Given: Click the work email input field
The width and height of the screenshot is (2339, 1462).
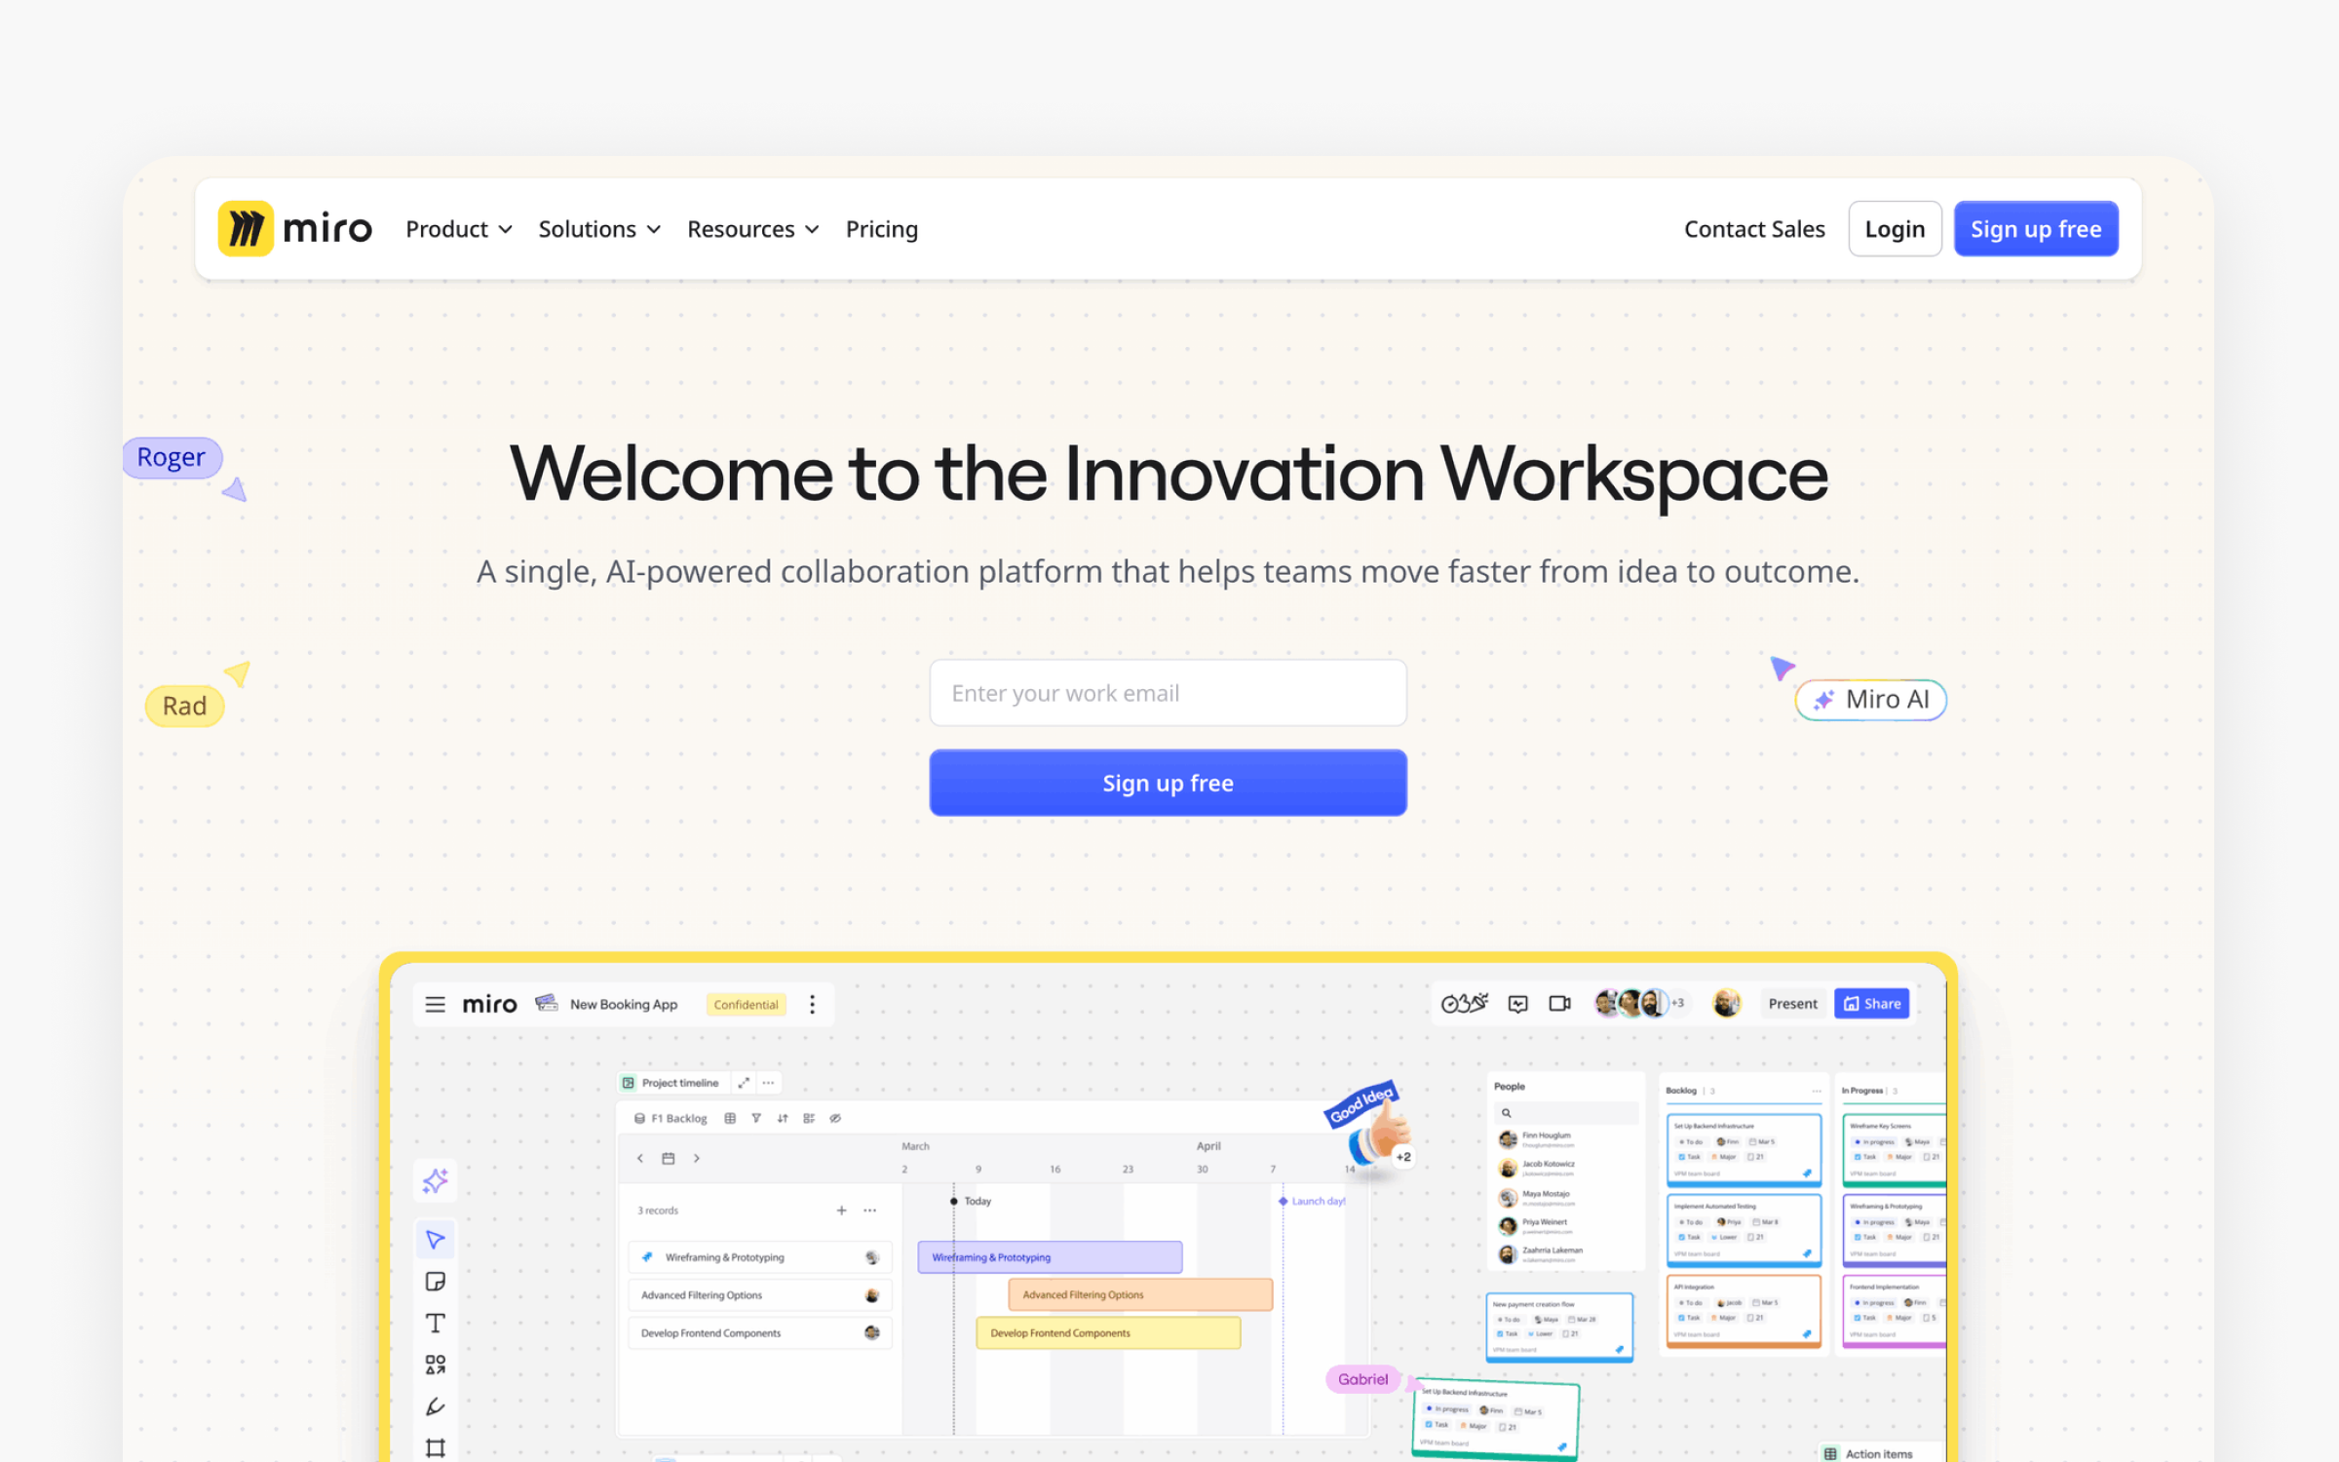Looking at the screenshot, I should click(1168, 692).
